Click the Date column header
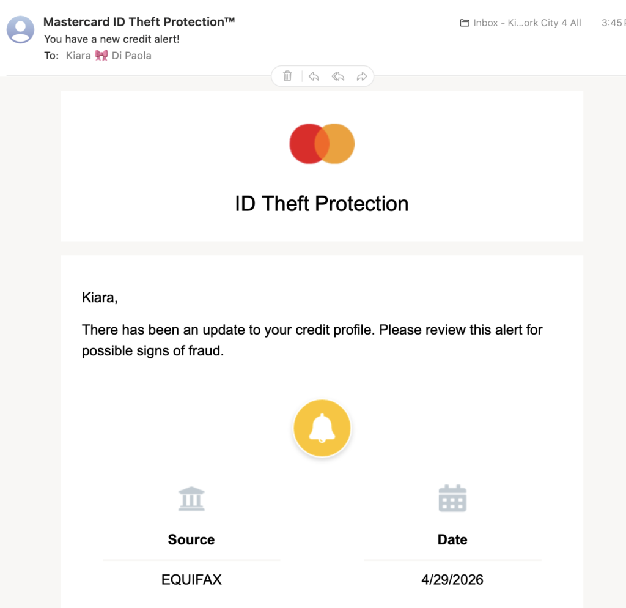 click(x=452, y=539)
